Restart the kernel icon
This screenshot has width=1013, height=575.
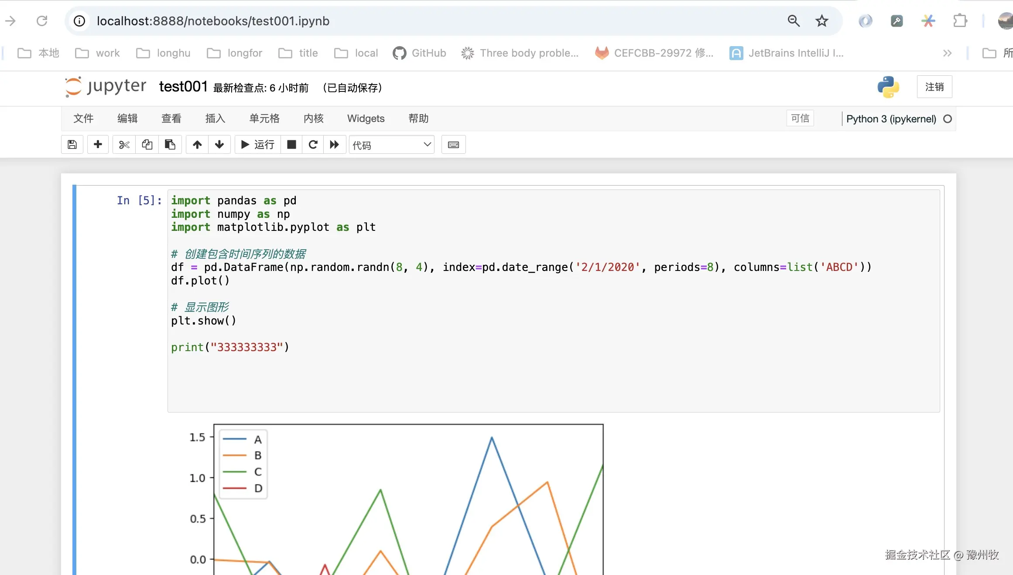click(313, 145)
